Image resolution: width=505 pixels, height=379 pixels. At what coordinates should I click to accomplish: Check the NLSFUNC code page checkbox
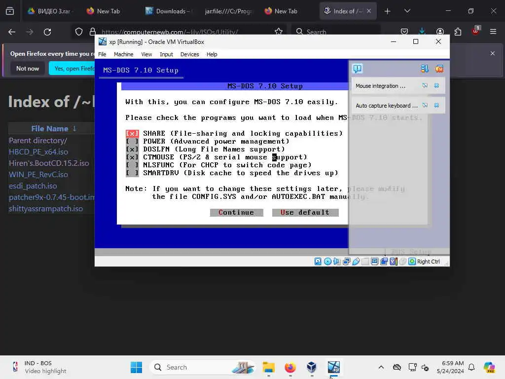point(132,165)
